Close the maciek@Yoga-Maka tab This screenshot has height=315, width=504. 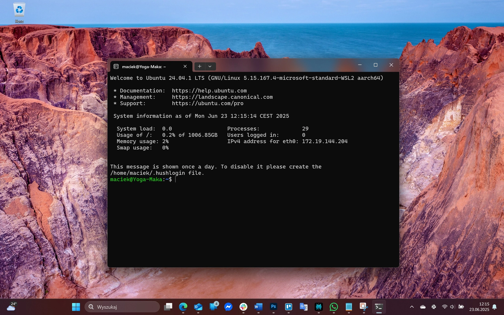[x=185, y=66]
